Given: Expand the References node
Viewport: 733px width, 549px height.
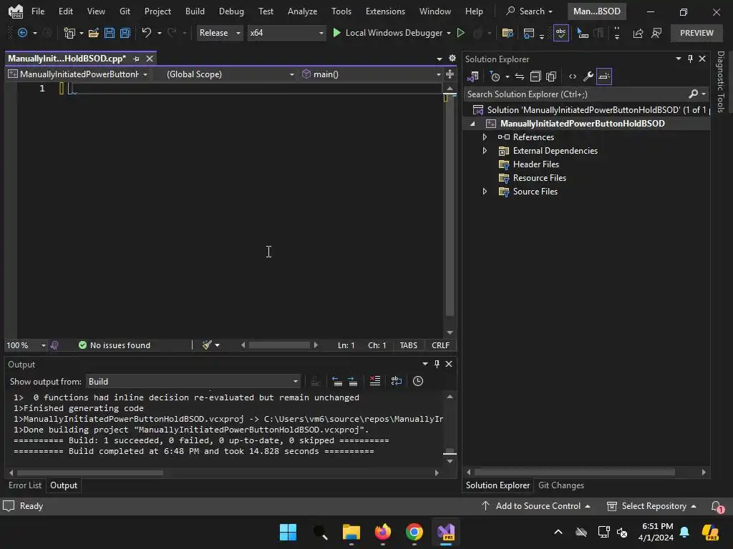Looking at the screenshot, I should [x=485, y=137].
